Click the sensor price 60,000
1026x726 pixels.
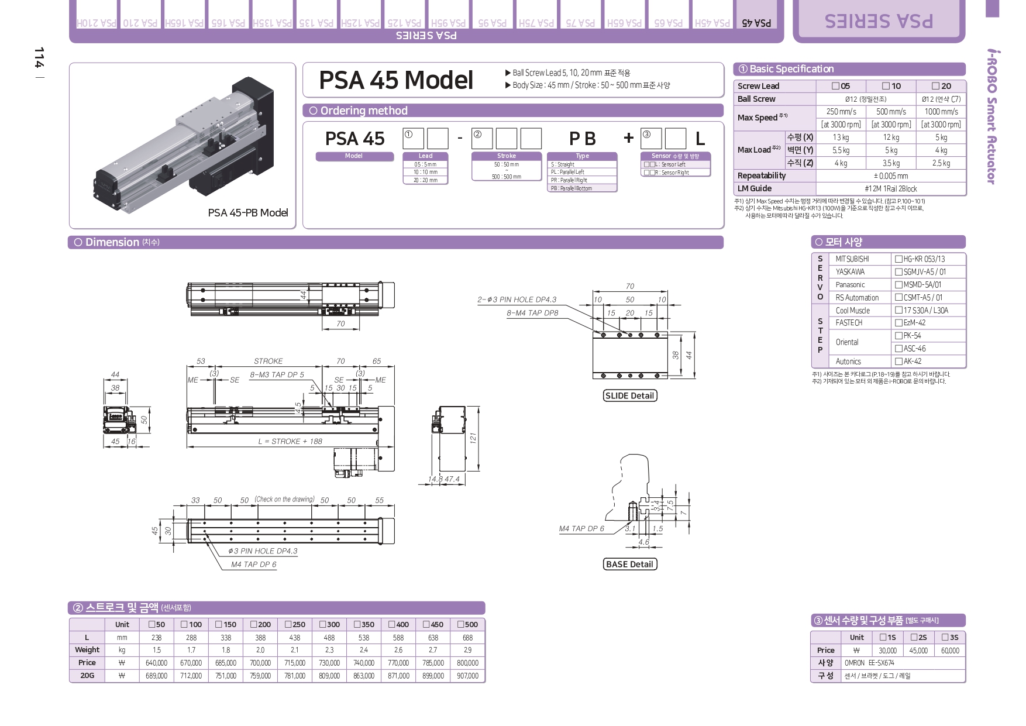pos(950,651)
